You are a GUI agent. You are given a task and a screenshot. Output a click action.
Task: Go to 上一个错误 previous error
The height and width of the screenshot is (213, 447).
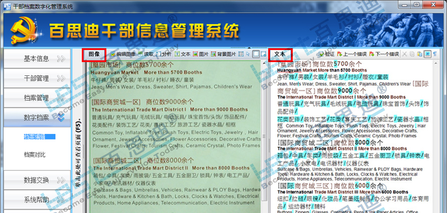(352, 54)
